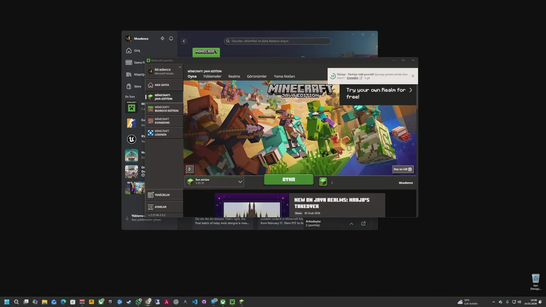Image resolution: width=546 pixels, height=307 pixels.
Task: Click the green Minecraft logo tile in Xbox app
Action: coord(206,52)
